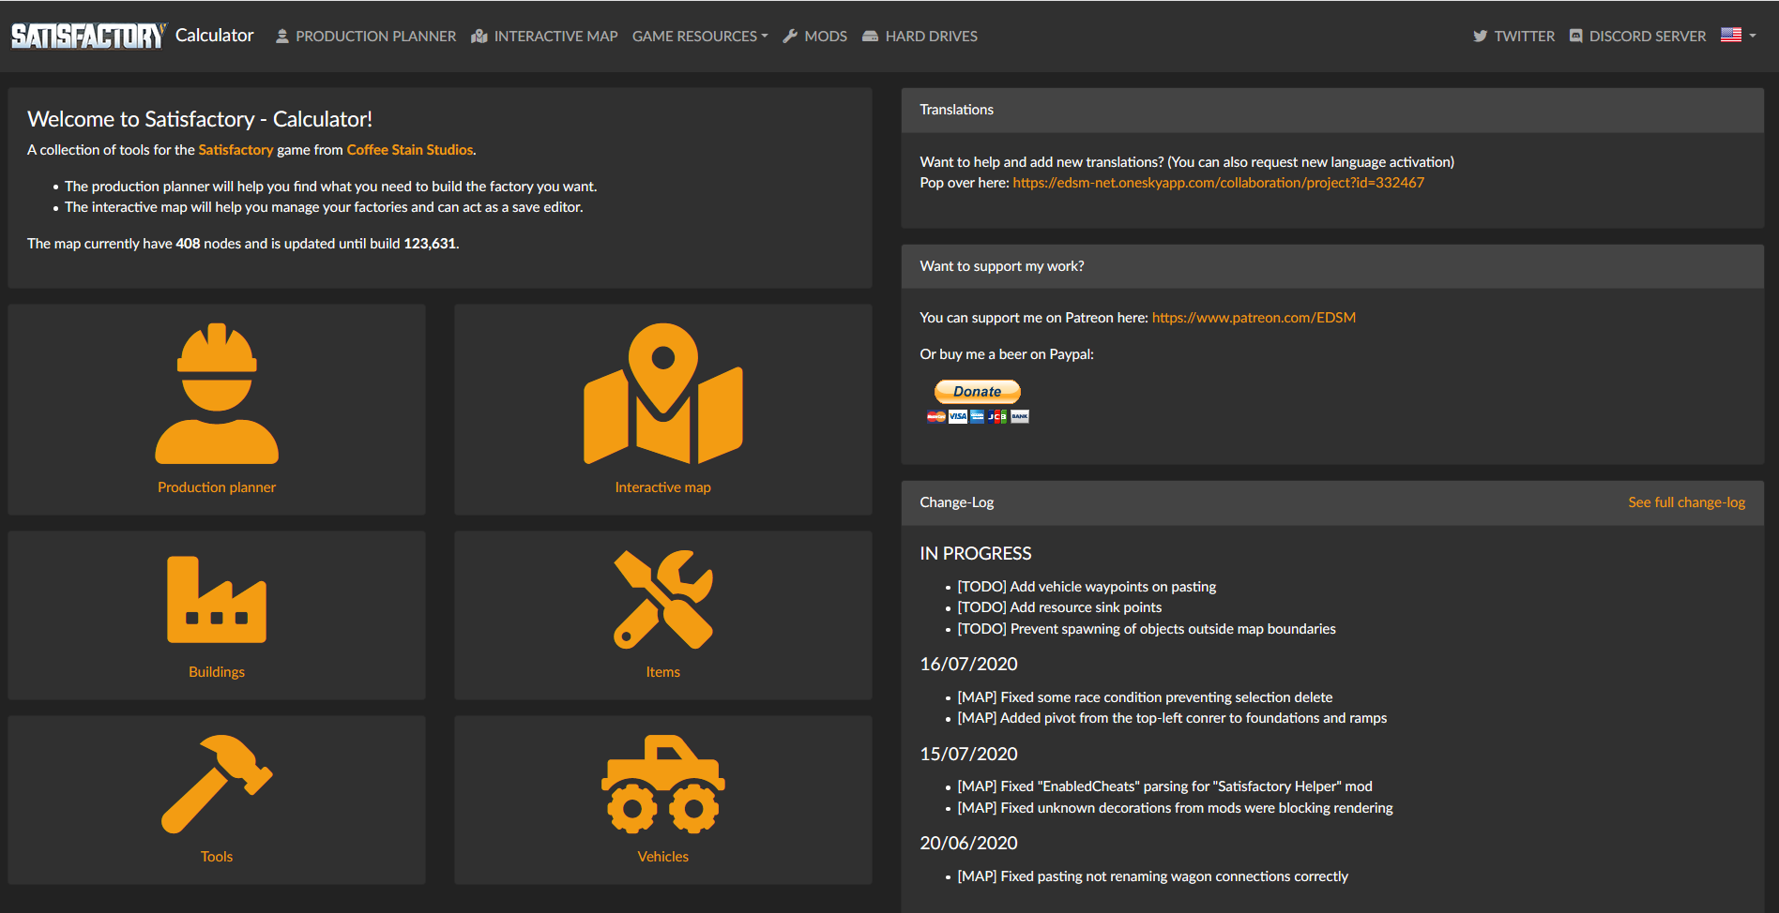Open the monster truck Vehicles icon
This screenshot has height=913, width=1779.
coord(662,784)
